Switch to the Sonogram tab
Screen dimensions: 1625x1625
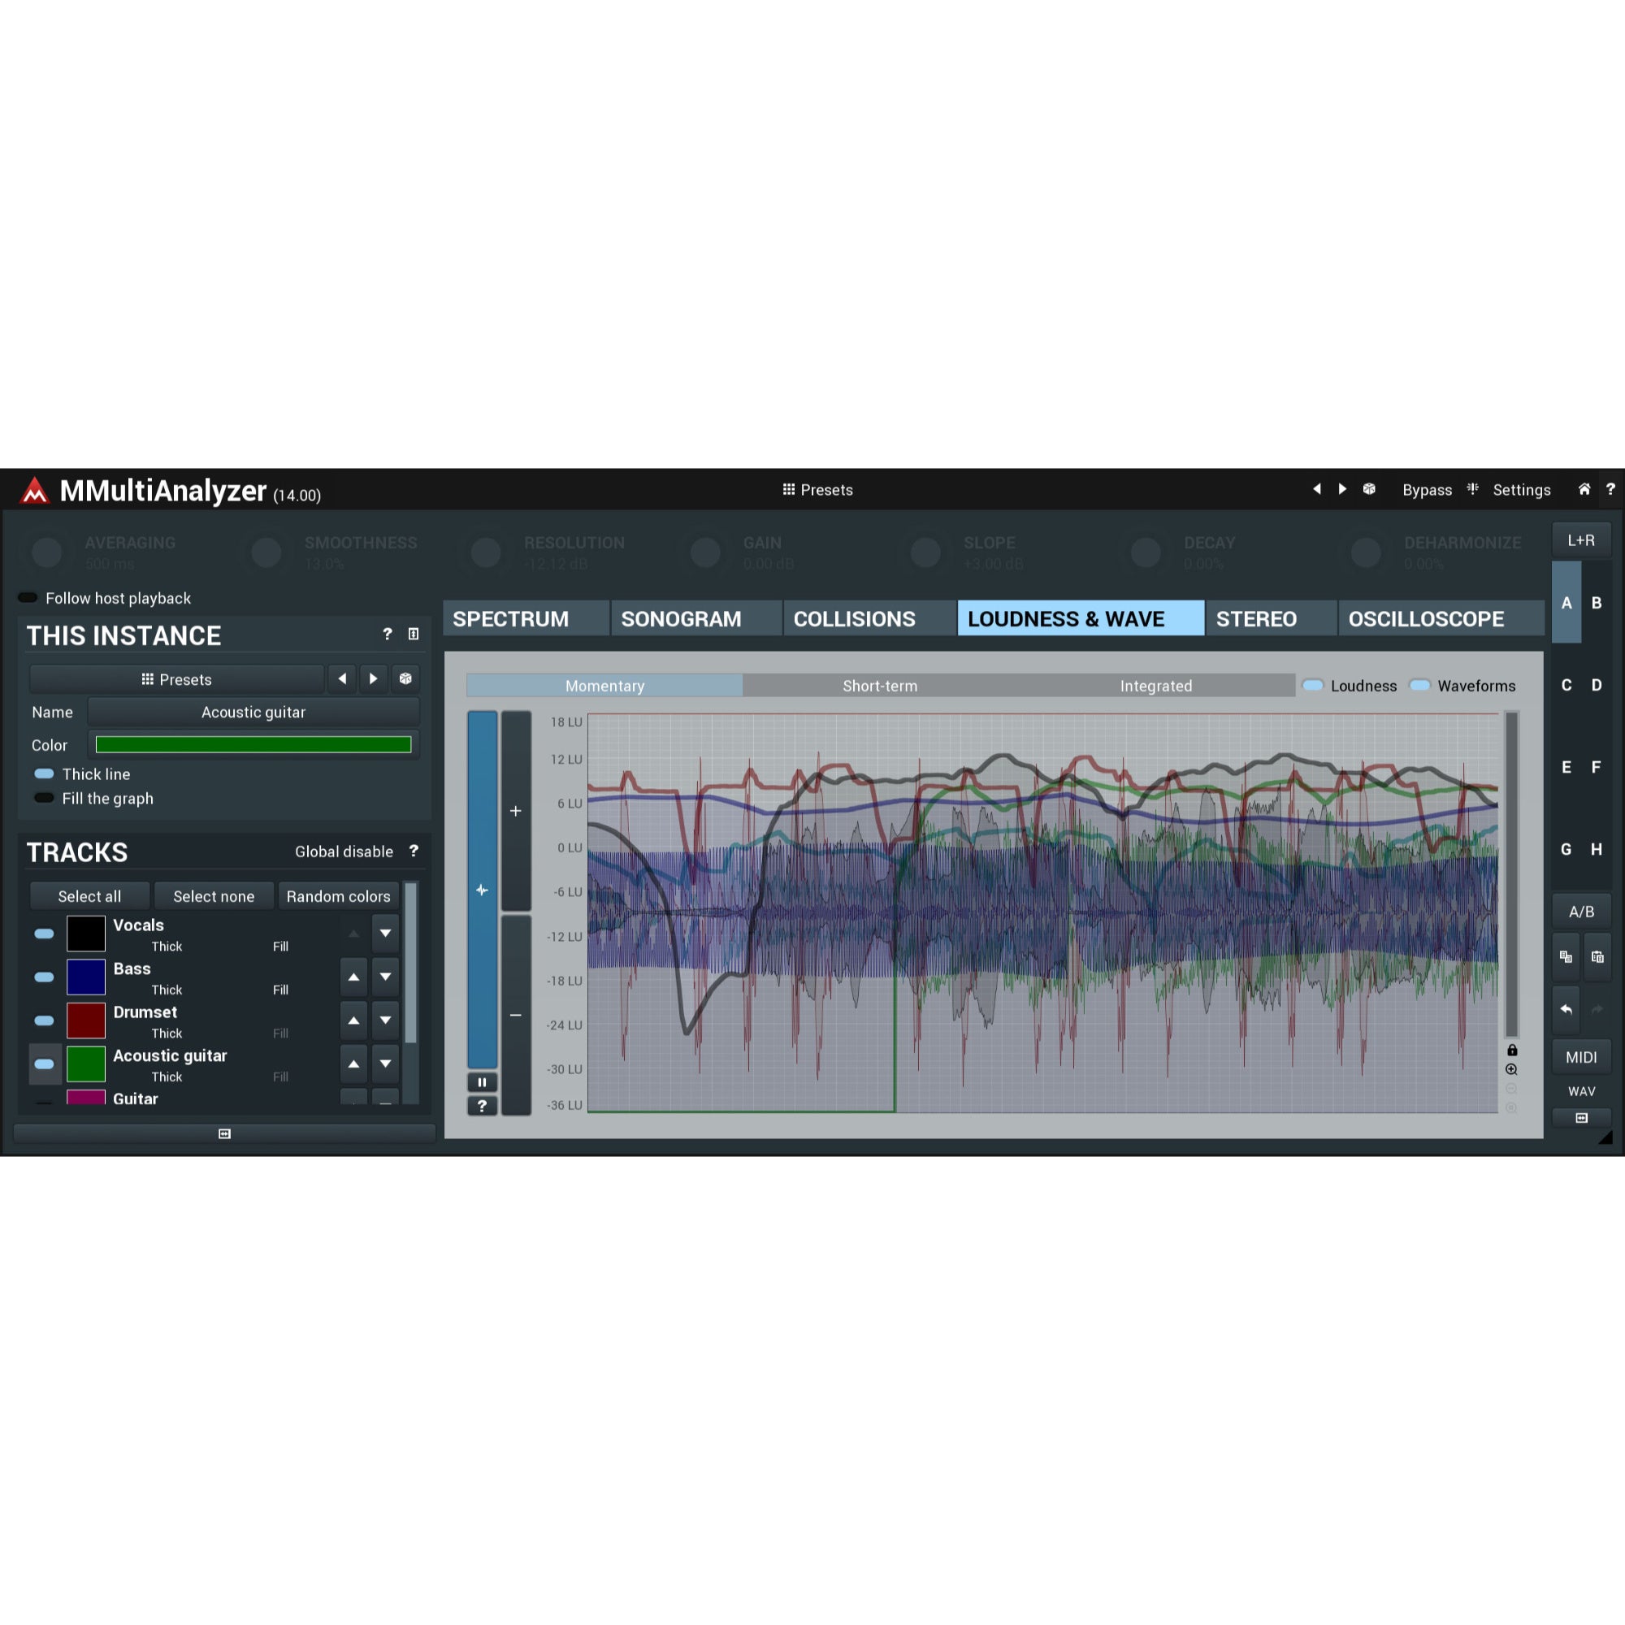pyautogui.click(x=696, y=618)
